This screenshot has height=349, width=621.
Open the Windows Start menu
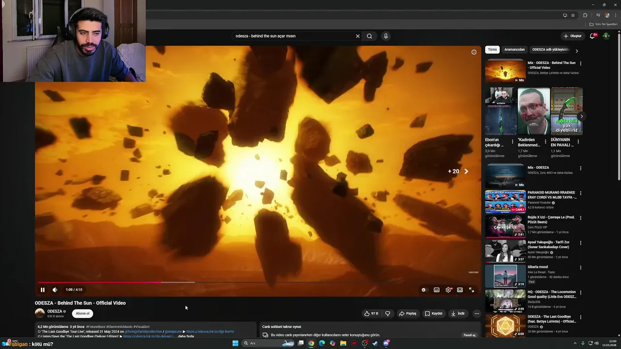point(235,343)
